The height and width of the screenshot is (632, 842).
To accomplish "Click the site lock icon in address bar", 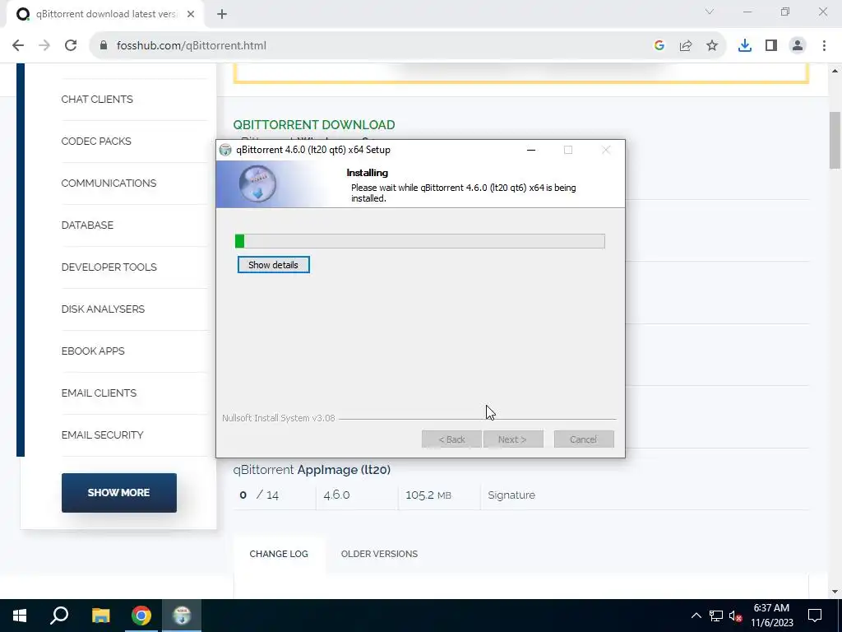I will (104, 46).
